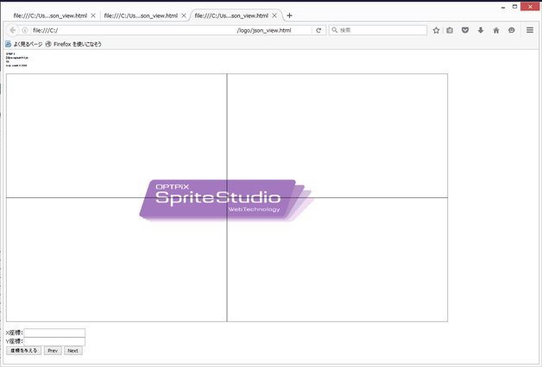542x367 pixels.
Task: Maximize the Firefox window
Action: (514, 7)
